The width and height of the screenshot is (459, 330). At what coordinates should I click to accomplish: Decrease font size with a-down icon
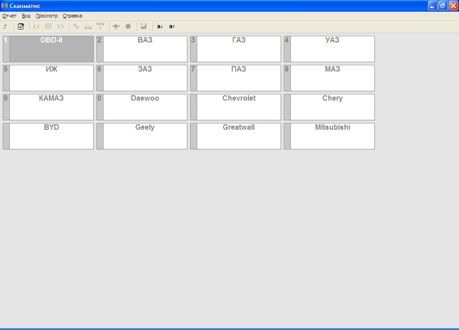[x=160, y=26]
